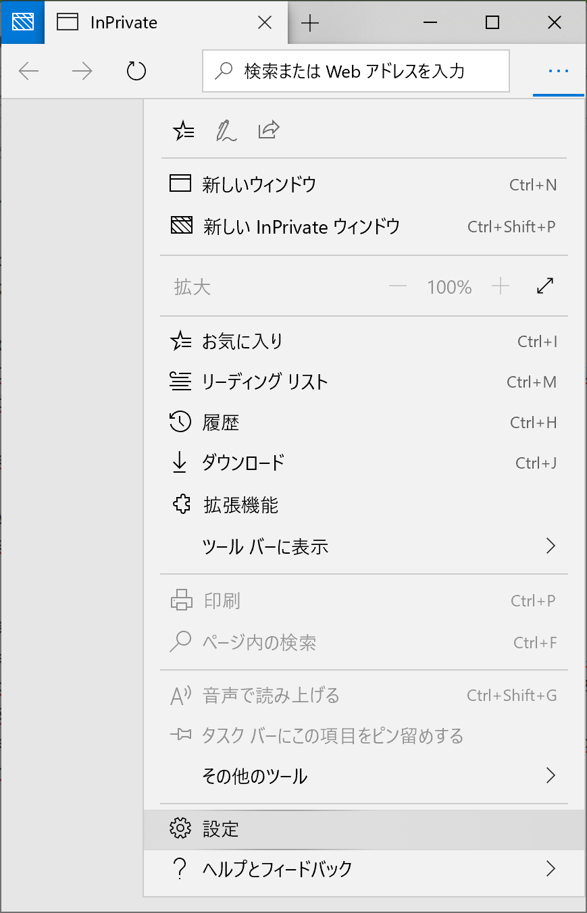Screen dimensions: 587x913
Task: Click the リーディング リスト icon
Action: click(x=180, y=382)
